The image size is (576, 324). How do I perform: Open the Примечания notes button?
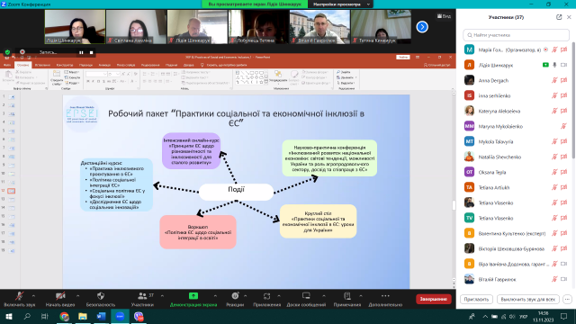pyautogui.click(x=347, y=299)
